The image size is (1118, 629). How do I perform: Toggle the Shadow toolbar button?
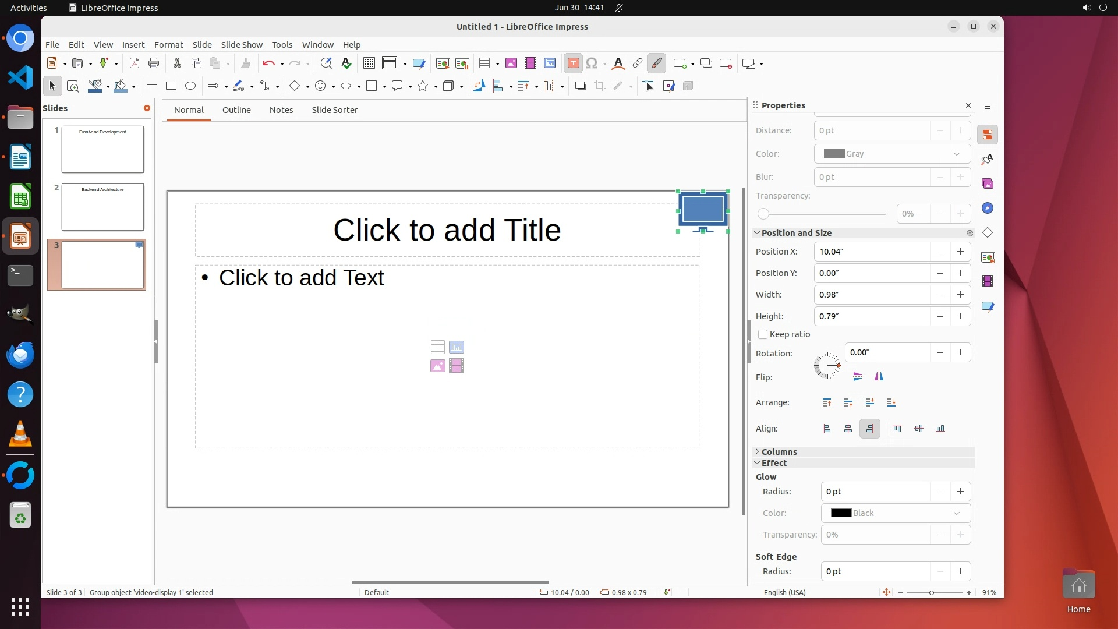point(580,86)
